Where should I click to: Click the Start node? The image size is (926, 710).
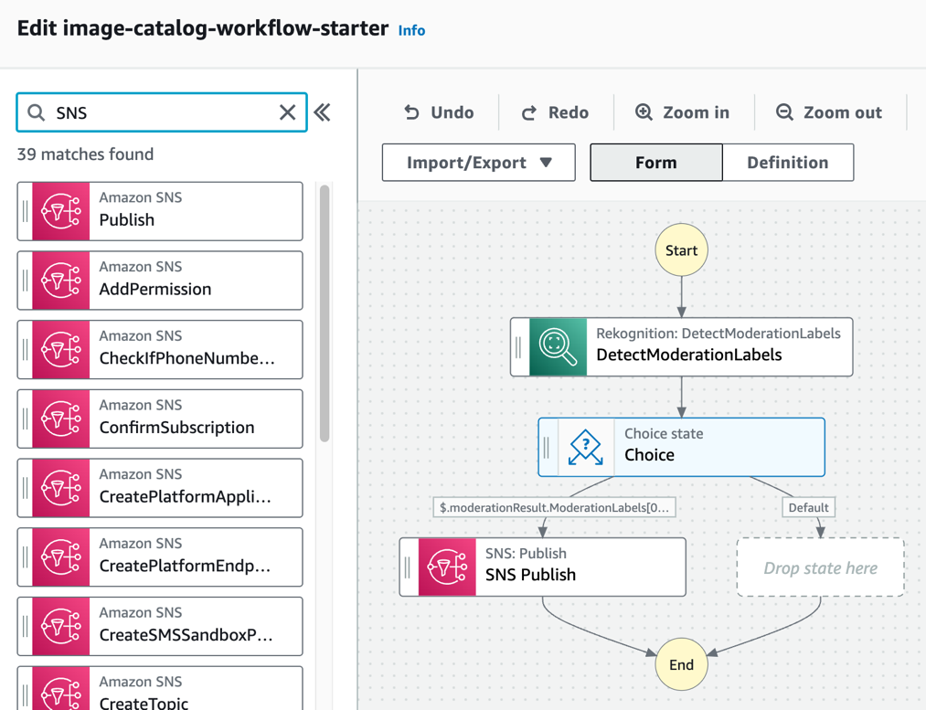[682, 250]
